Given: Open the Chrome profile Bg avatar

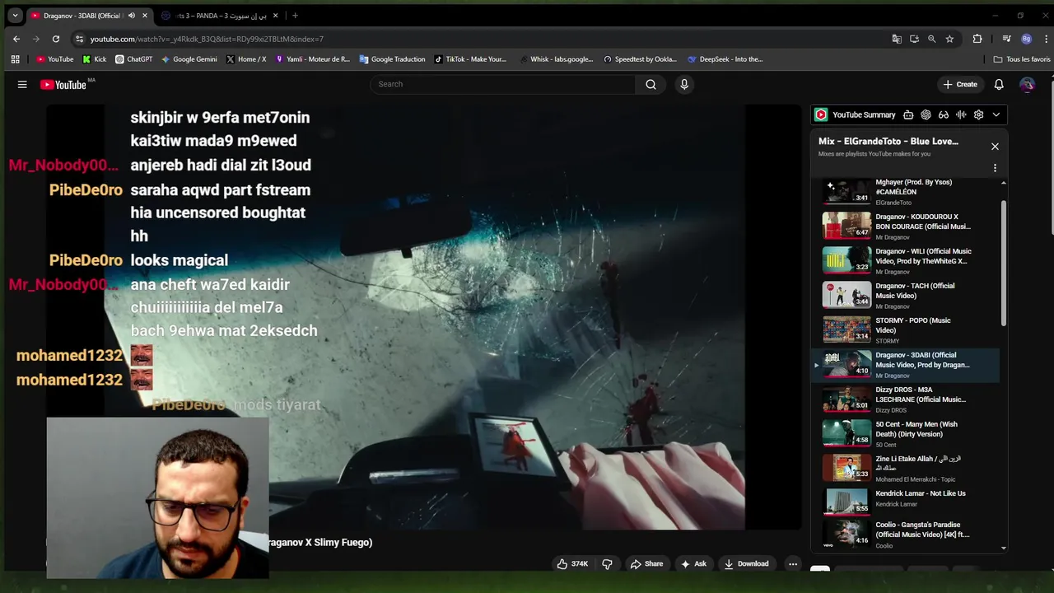Looking at the screenshot, I should (1026, 39).
